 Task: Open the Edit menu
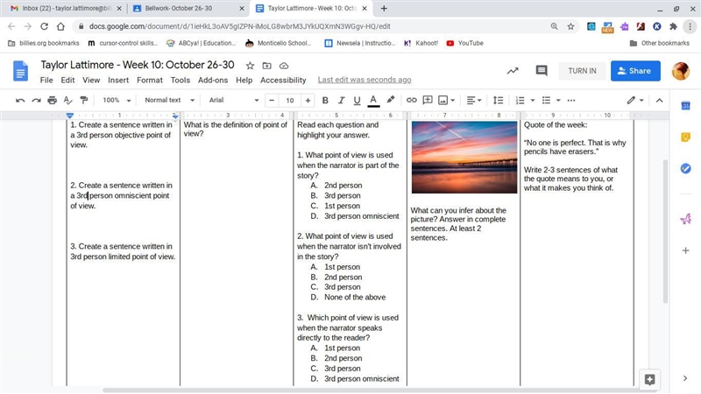tap(67, 80)
